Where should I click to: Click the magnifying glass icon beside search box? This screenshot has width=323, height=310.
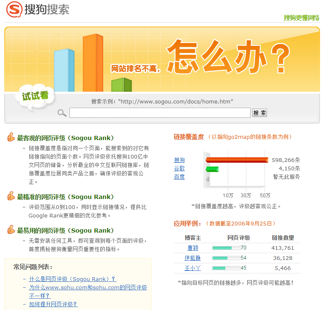[x=62, y=113]
